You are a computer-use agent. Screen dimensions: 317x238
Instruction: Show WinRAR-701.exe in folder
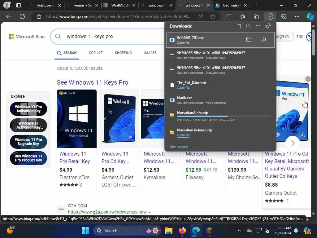point(249,40)
